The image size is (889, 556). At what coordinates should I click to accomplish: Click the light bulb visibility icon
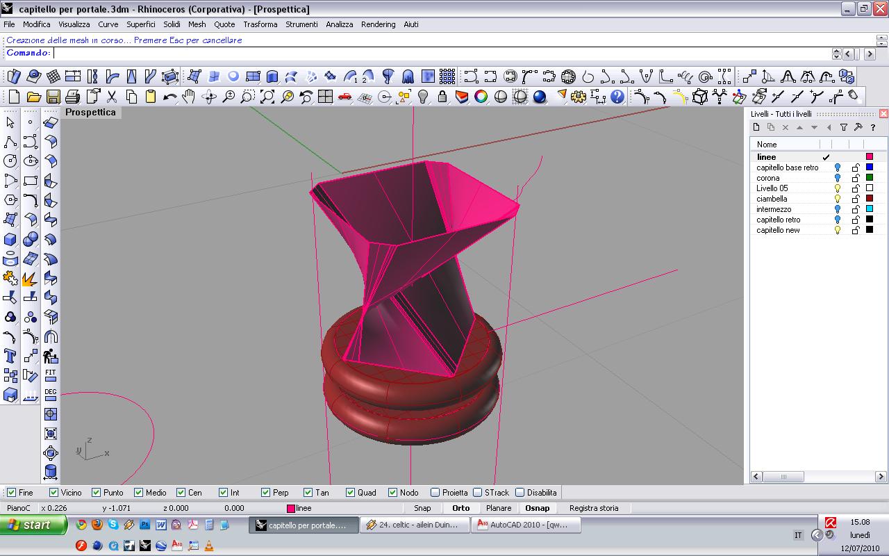coord(422,97)
